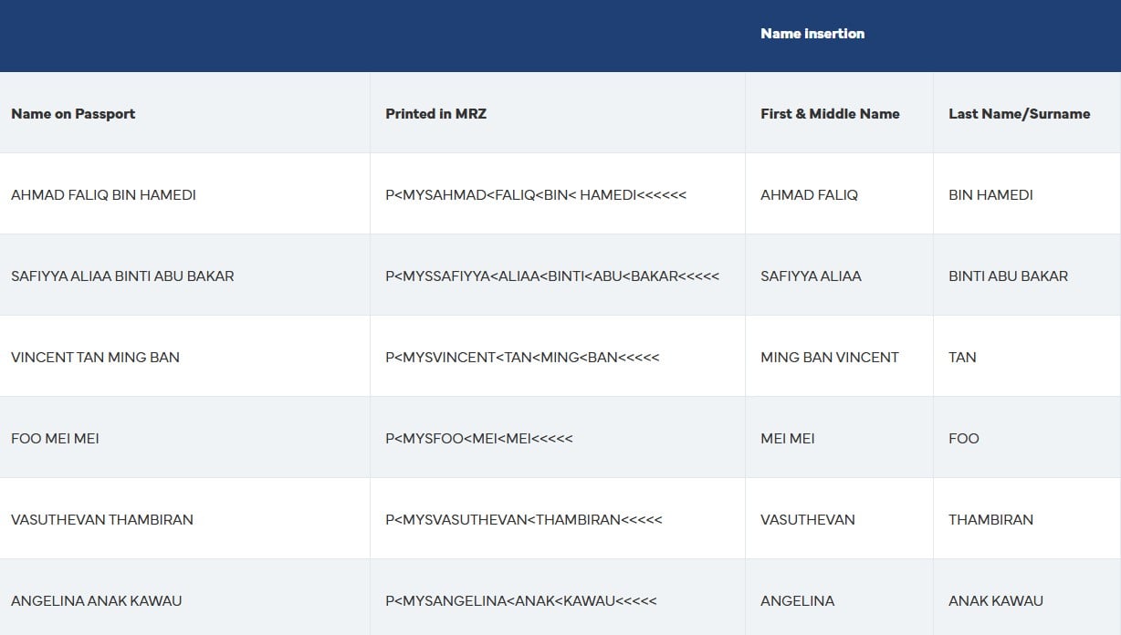Click the surname cell TAN
The width and height of the screenshot is (1121, 635).
tap(962, 358)
